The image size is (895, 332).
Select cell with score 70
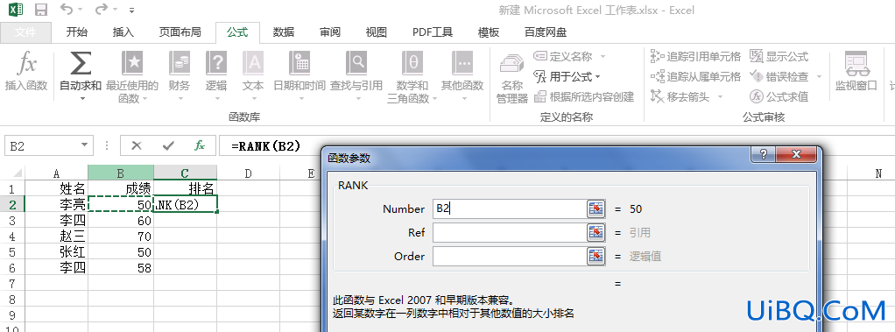pyautogui.click(x=121, y=236)
